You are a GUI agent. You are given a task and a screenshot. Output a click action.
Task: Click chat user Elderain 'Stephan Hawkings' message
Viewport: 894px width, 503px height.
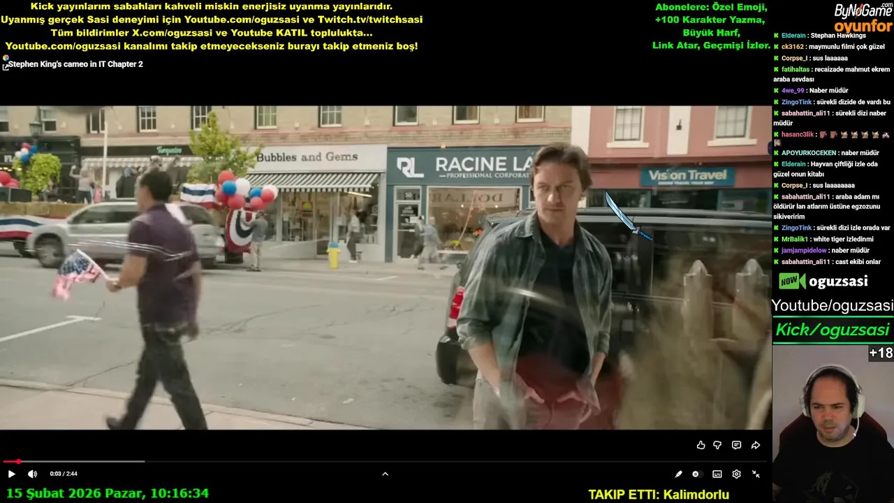point(823,36)
